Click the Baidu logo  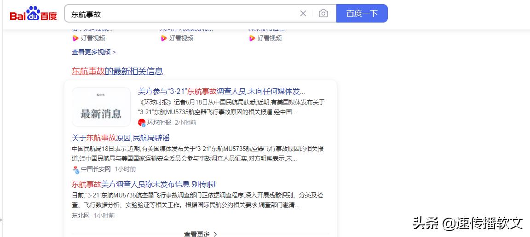coord(33,13)
